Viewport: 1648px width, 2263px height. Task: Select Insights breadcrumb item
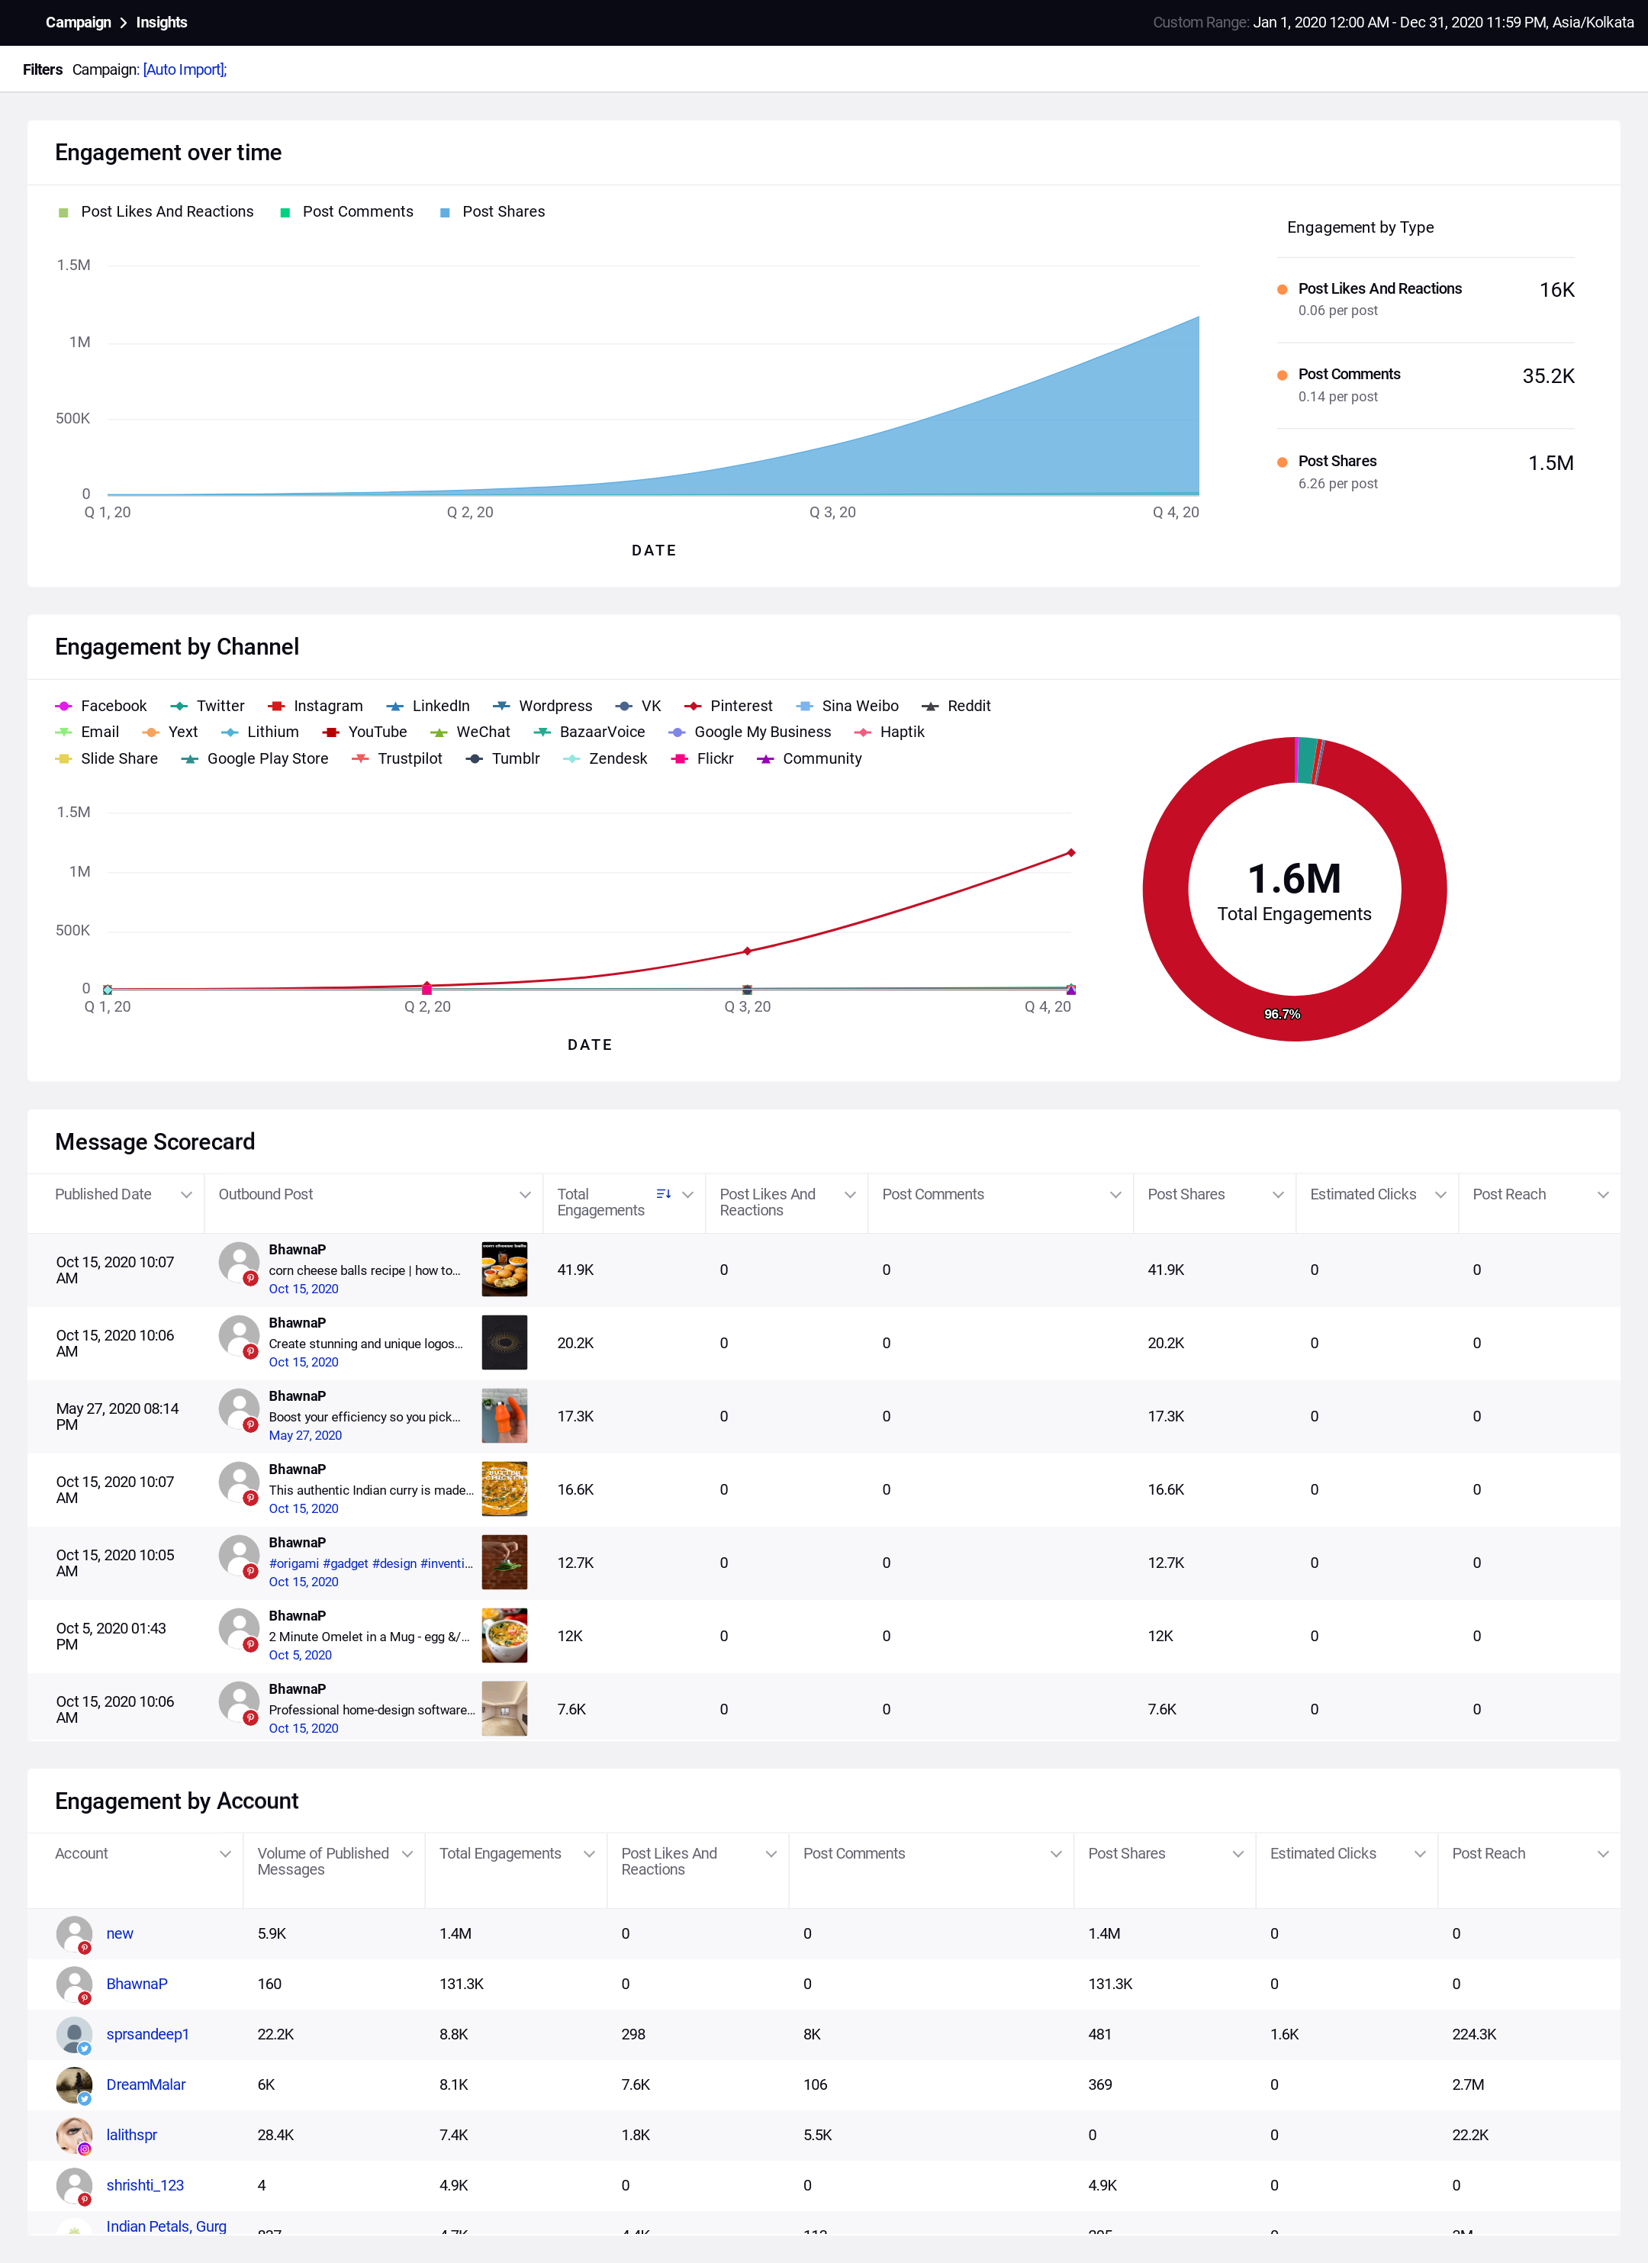tap(162, 23)
